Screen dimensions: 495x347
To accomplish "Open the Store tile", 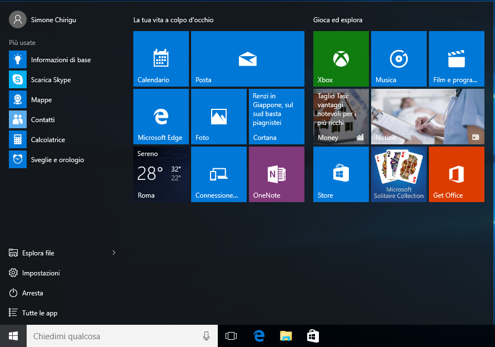I will coord(341,174).
